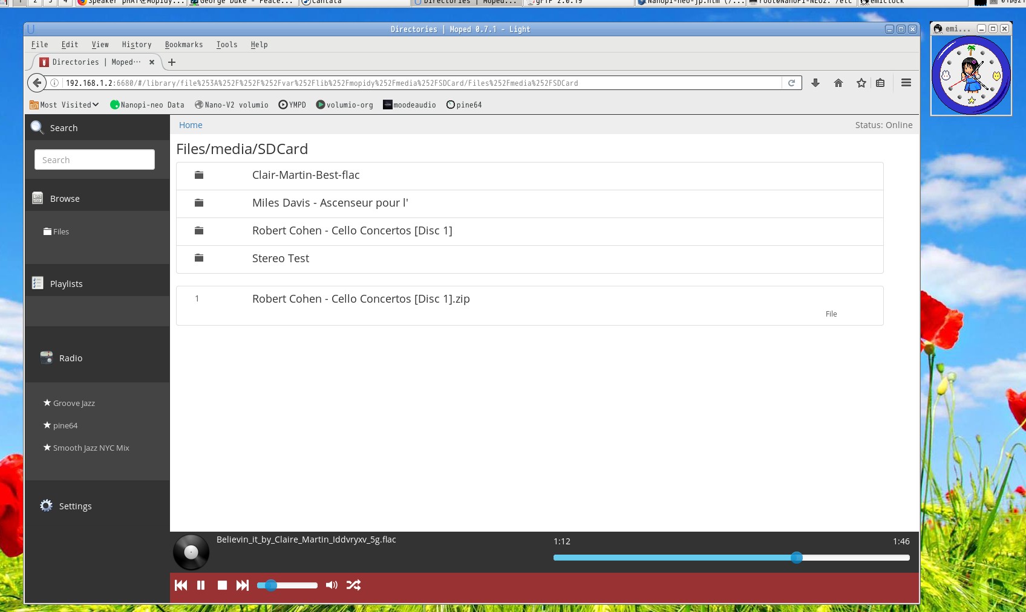
Task: Mute audio with the speaker icon
Action: (x=332, y=585)
